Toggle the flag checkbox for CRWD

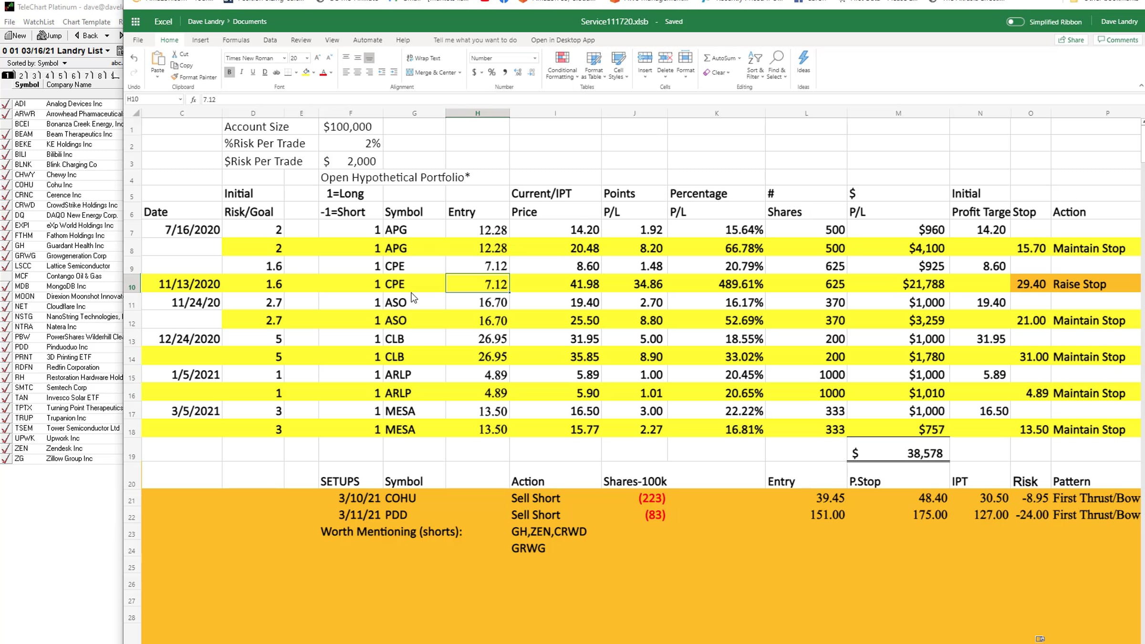[x=6, y=206]
